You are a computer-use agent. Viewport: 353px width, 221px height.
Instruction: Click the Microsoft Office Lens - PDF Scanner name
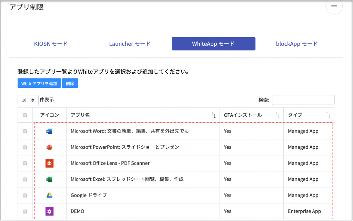point(110,163)
